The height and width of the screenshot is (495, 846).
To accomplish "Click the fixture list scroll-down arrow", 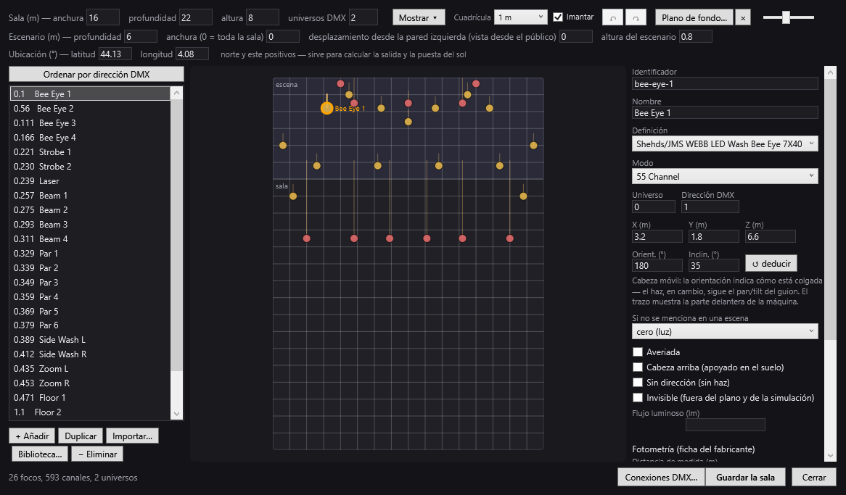I will 176,414.
